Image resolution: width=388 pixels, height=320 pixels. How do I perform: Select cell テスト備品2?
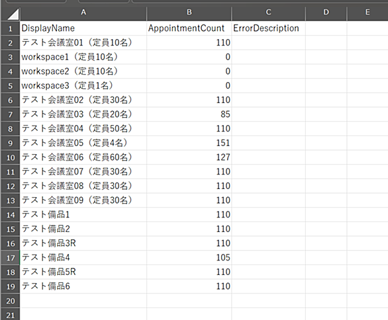(83, 229)
